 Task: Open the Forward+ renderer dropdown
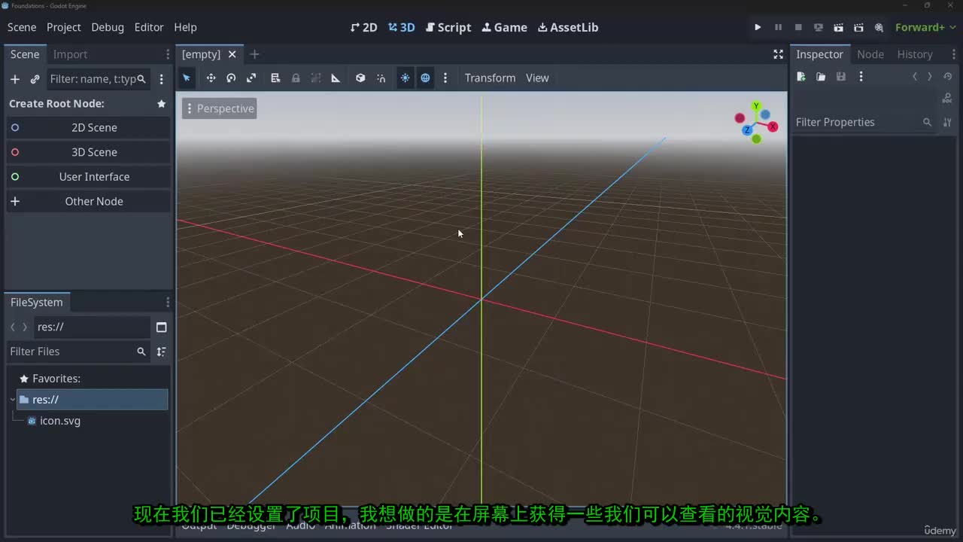click(925, 27)
